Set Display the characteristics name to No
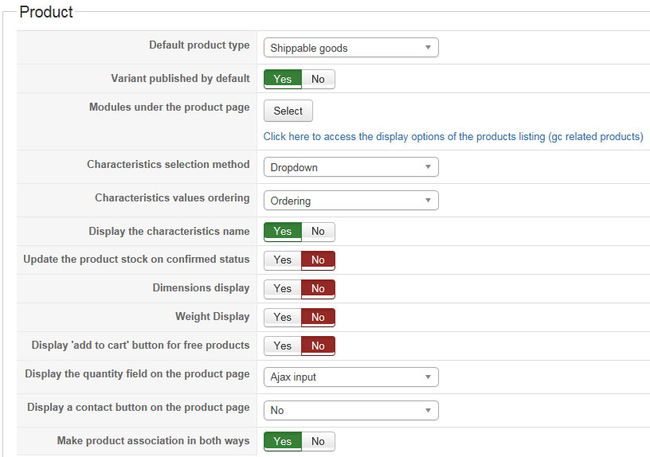Image resolution: width=650 pixels, height=457 pixels. (318, 231)
